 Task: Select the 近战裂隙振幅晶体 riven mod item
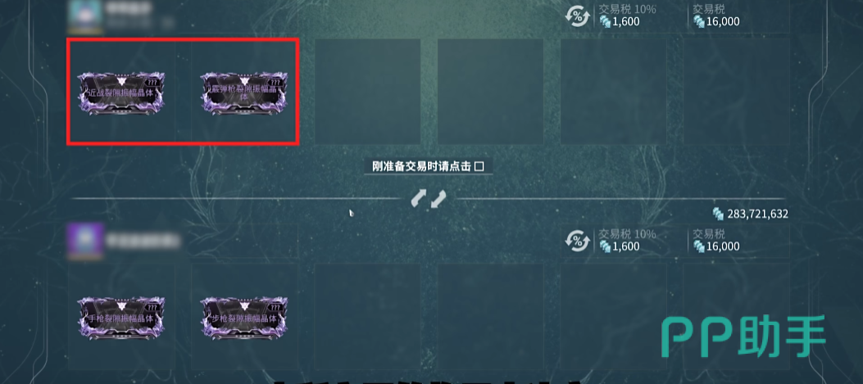click(121, 93)
